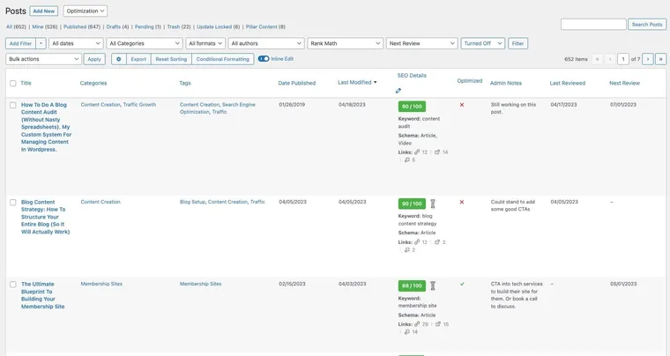Go to next page arrow
Screen dimensions: 670x356
click(648, 59)
